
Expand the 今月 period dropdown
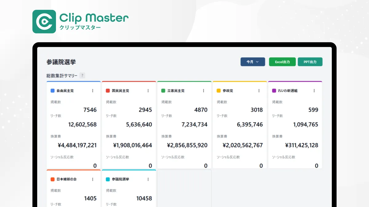[252, 62]
